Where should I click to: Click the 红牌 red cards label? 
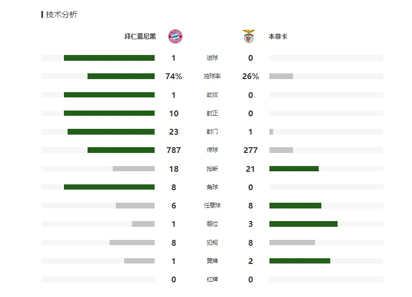pos(212,279)
